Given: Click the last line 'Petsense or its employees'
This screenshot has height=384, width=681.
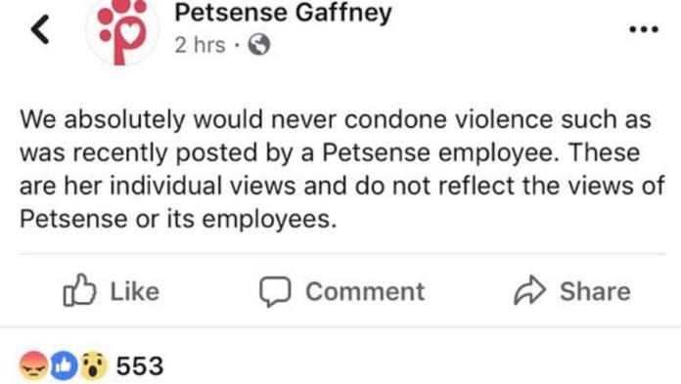Looking at the screenshot, I should [178, 219].
